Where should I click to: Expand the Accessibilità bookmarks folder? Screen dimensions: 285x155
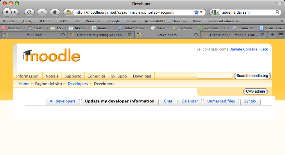[157, 21]
